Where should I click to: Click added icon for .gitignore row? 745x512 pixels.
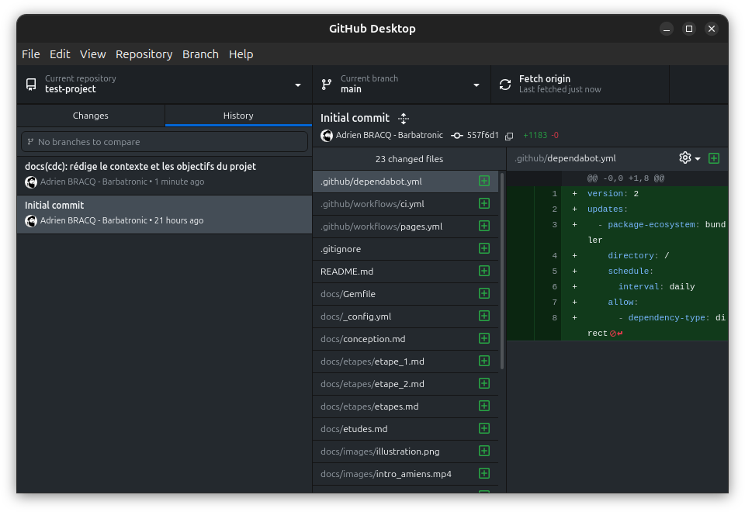[x=484, y=248]
